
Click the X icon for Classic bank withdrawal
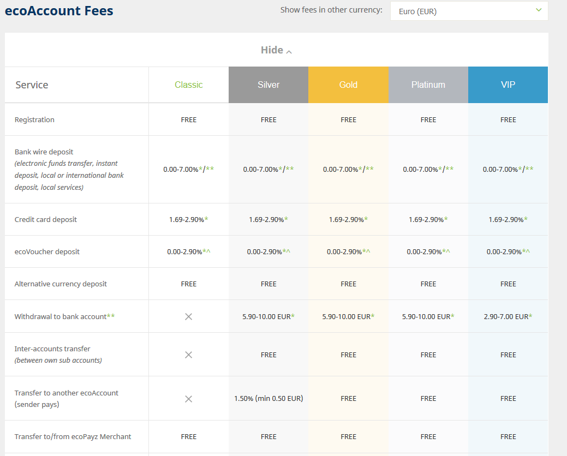(188, 317)
